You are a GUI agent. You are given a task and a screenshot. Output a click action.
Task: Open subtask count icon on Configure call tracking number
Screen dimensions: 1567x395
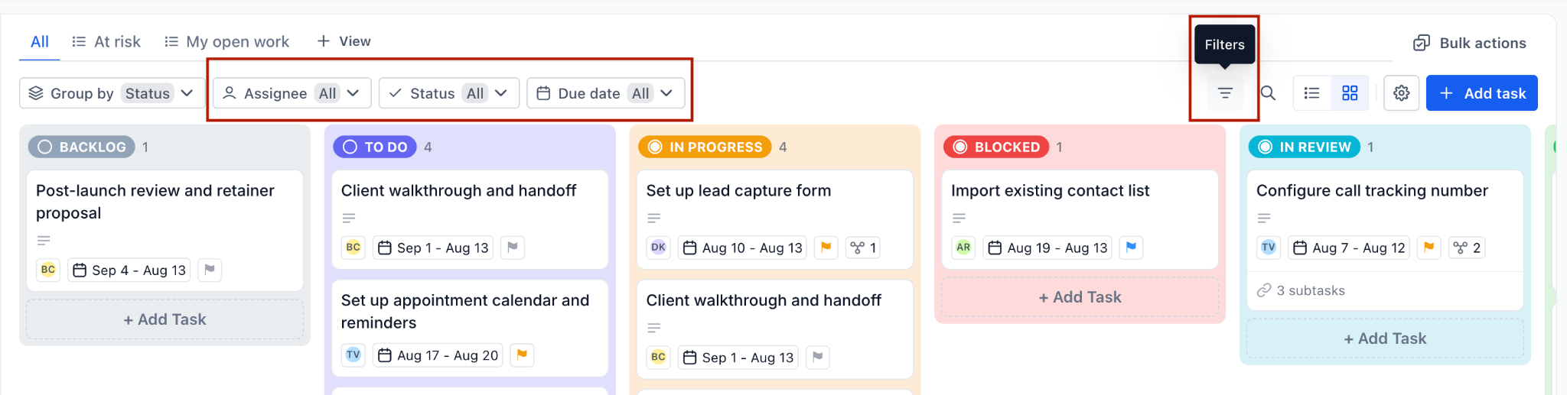(1467, 248)
